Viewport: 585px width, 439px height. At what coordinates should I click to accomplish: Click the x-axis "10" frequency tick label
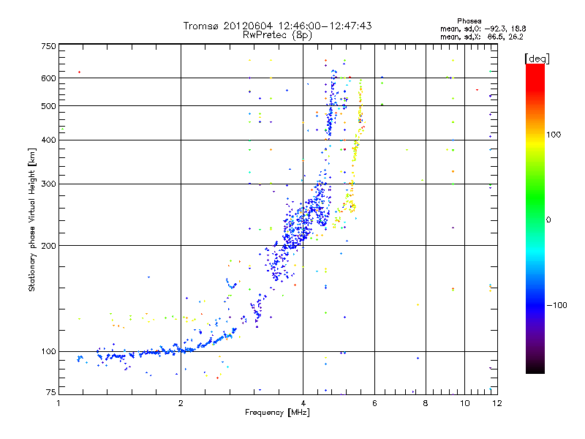click(465, 403)
